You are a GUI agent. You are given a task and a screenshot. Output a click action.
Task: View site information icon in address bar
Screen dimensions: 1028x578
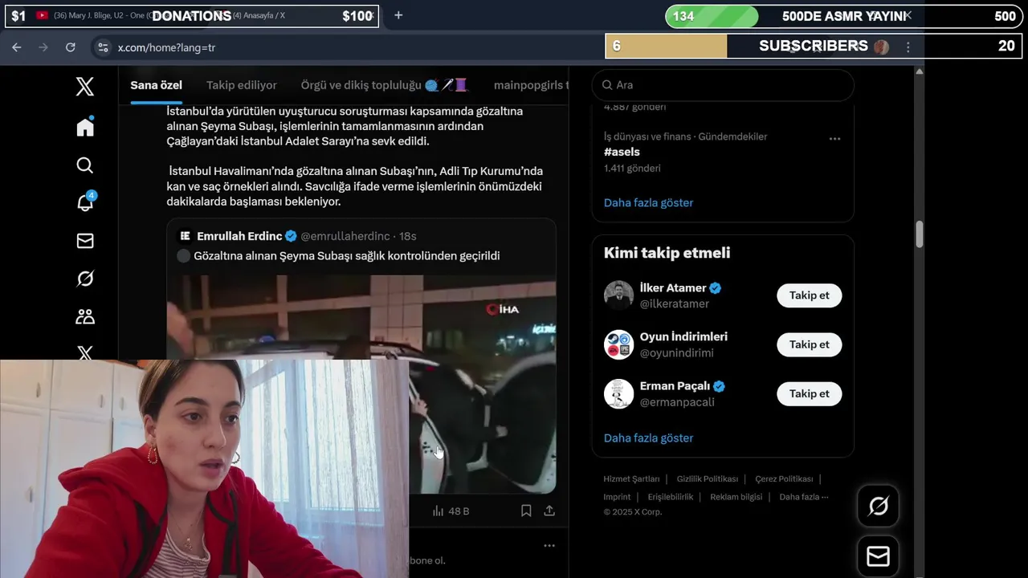coord(103,47)
